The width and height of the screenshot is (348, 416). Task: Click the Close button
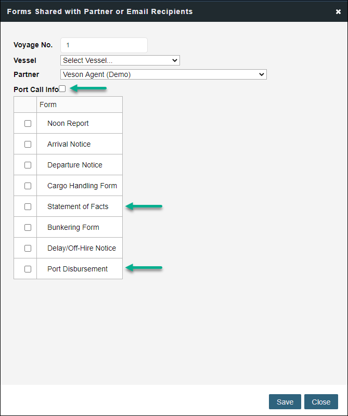(321, 401)
